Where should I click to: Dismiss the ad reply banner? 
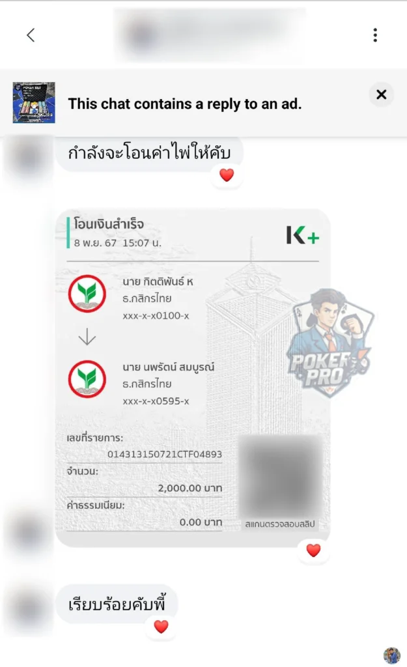(x=382, y=94)
